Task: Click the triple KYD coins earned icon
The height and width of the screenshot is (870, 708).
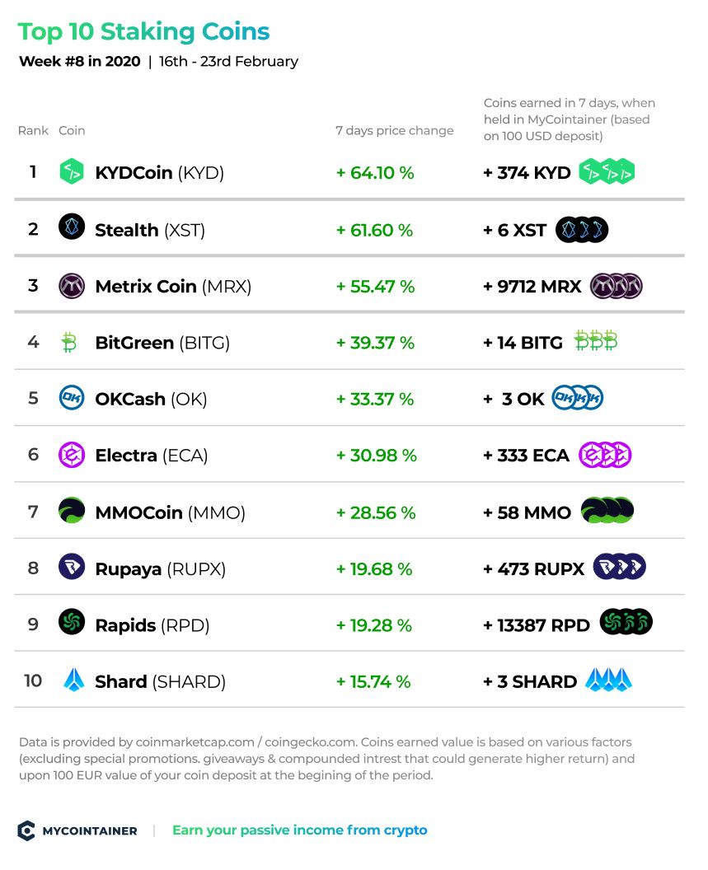Action: [607, 171]
